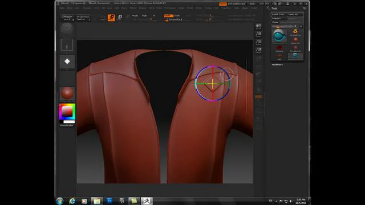Select the SimpleBrush S tool icon
Viewport: 365px width, 205px height.
coord(295,32)
